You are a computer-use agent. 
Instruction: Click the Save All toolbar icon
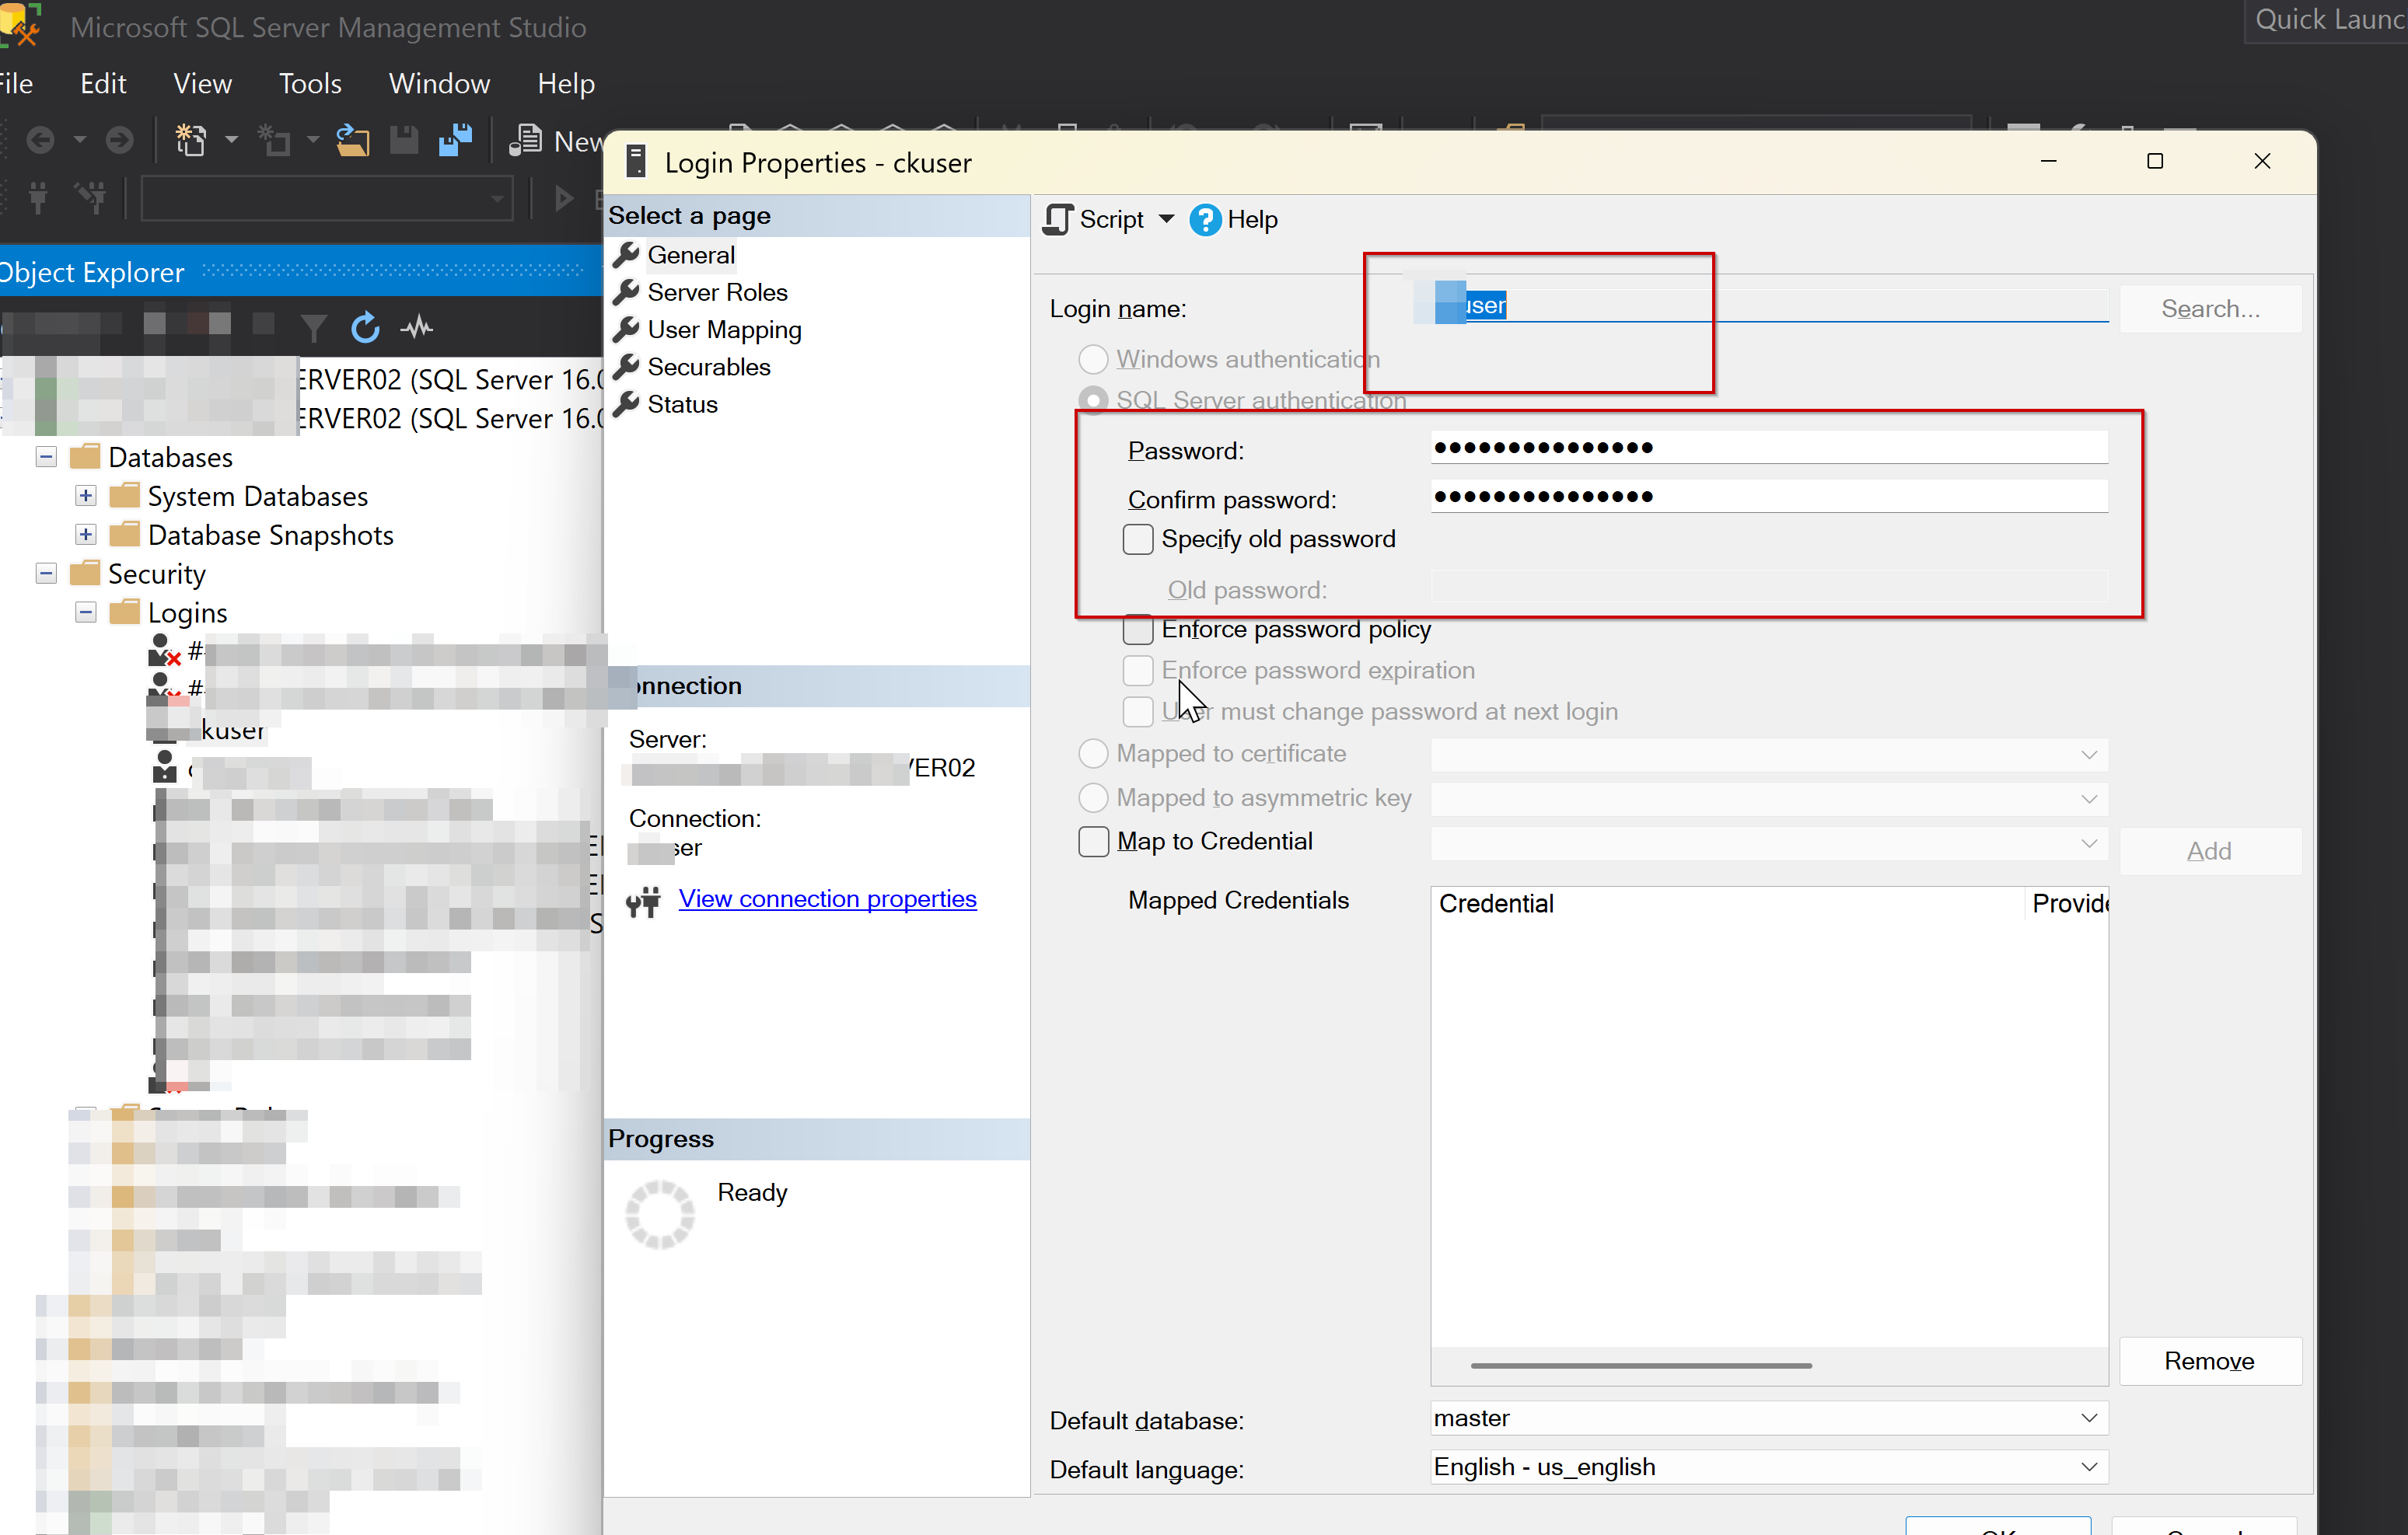coord(456,140)
